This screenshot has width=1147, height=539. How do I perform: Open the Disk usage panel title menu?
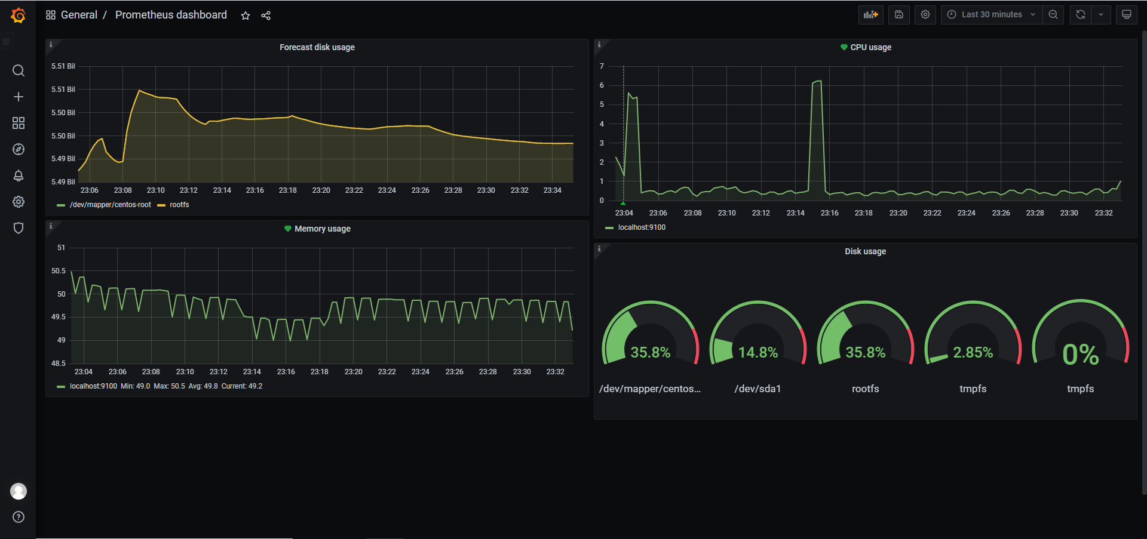click(x=865, y=251)
